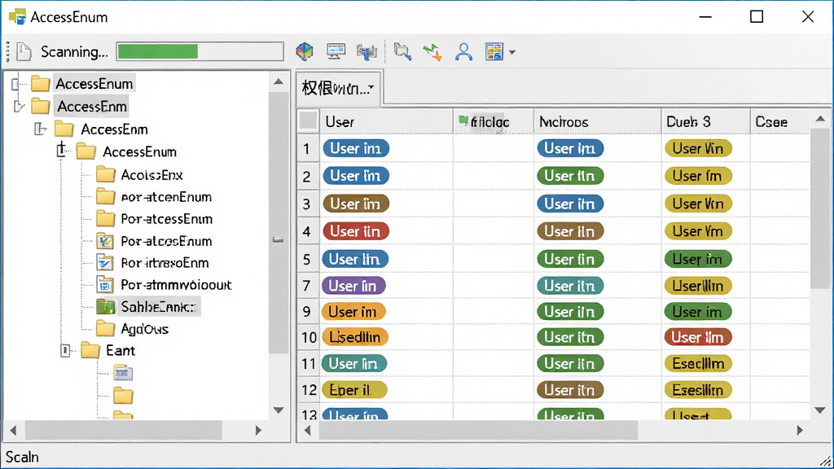Open dropdown arrow next to grid icon
This screenshot has height=469, width=834.
[511, 52]
